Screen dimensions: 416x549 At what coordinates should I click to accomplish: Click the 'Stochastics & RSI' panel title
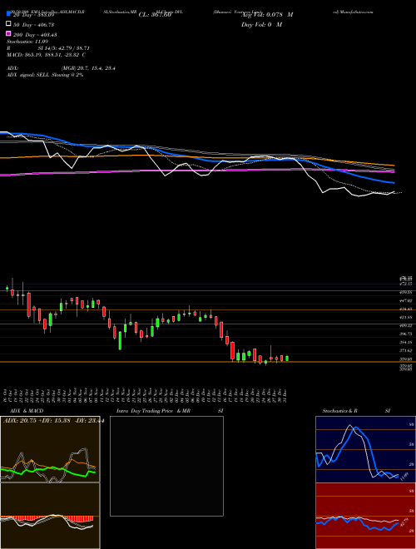point(356,411)
